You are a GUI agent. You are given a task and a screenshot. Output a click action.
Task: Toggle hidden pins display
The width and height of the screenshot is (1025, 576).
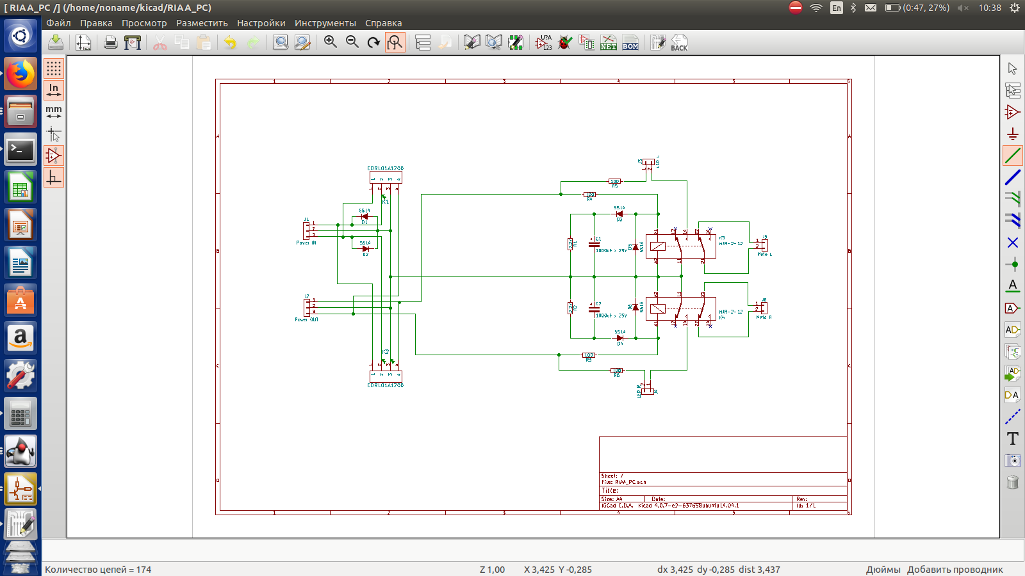coord(54,156)
